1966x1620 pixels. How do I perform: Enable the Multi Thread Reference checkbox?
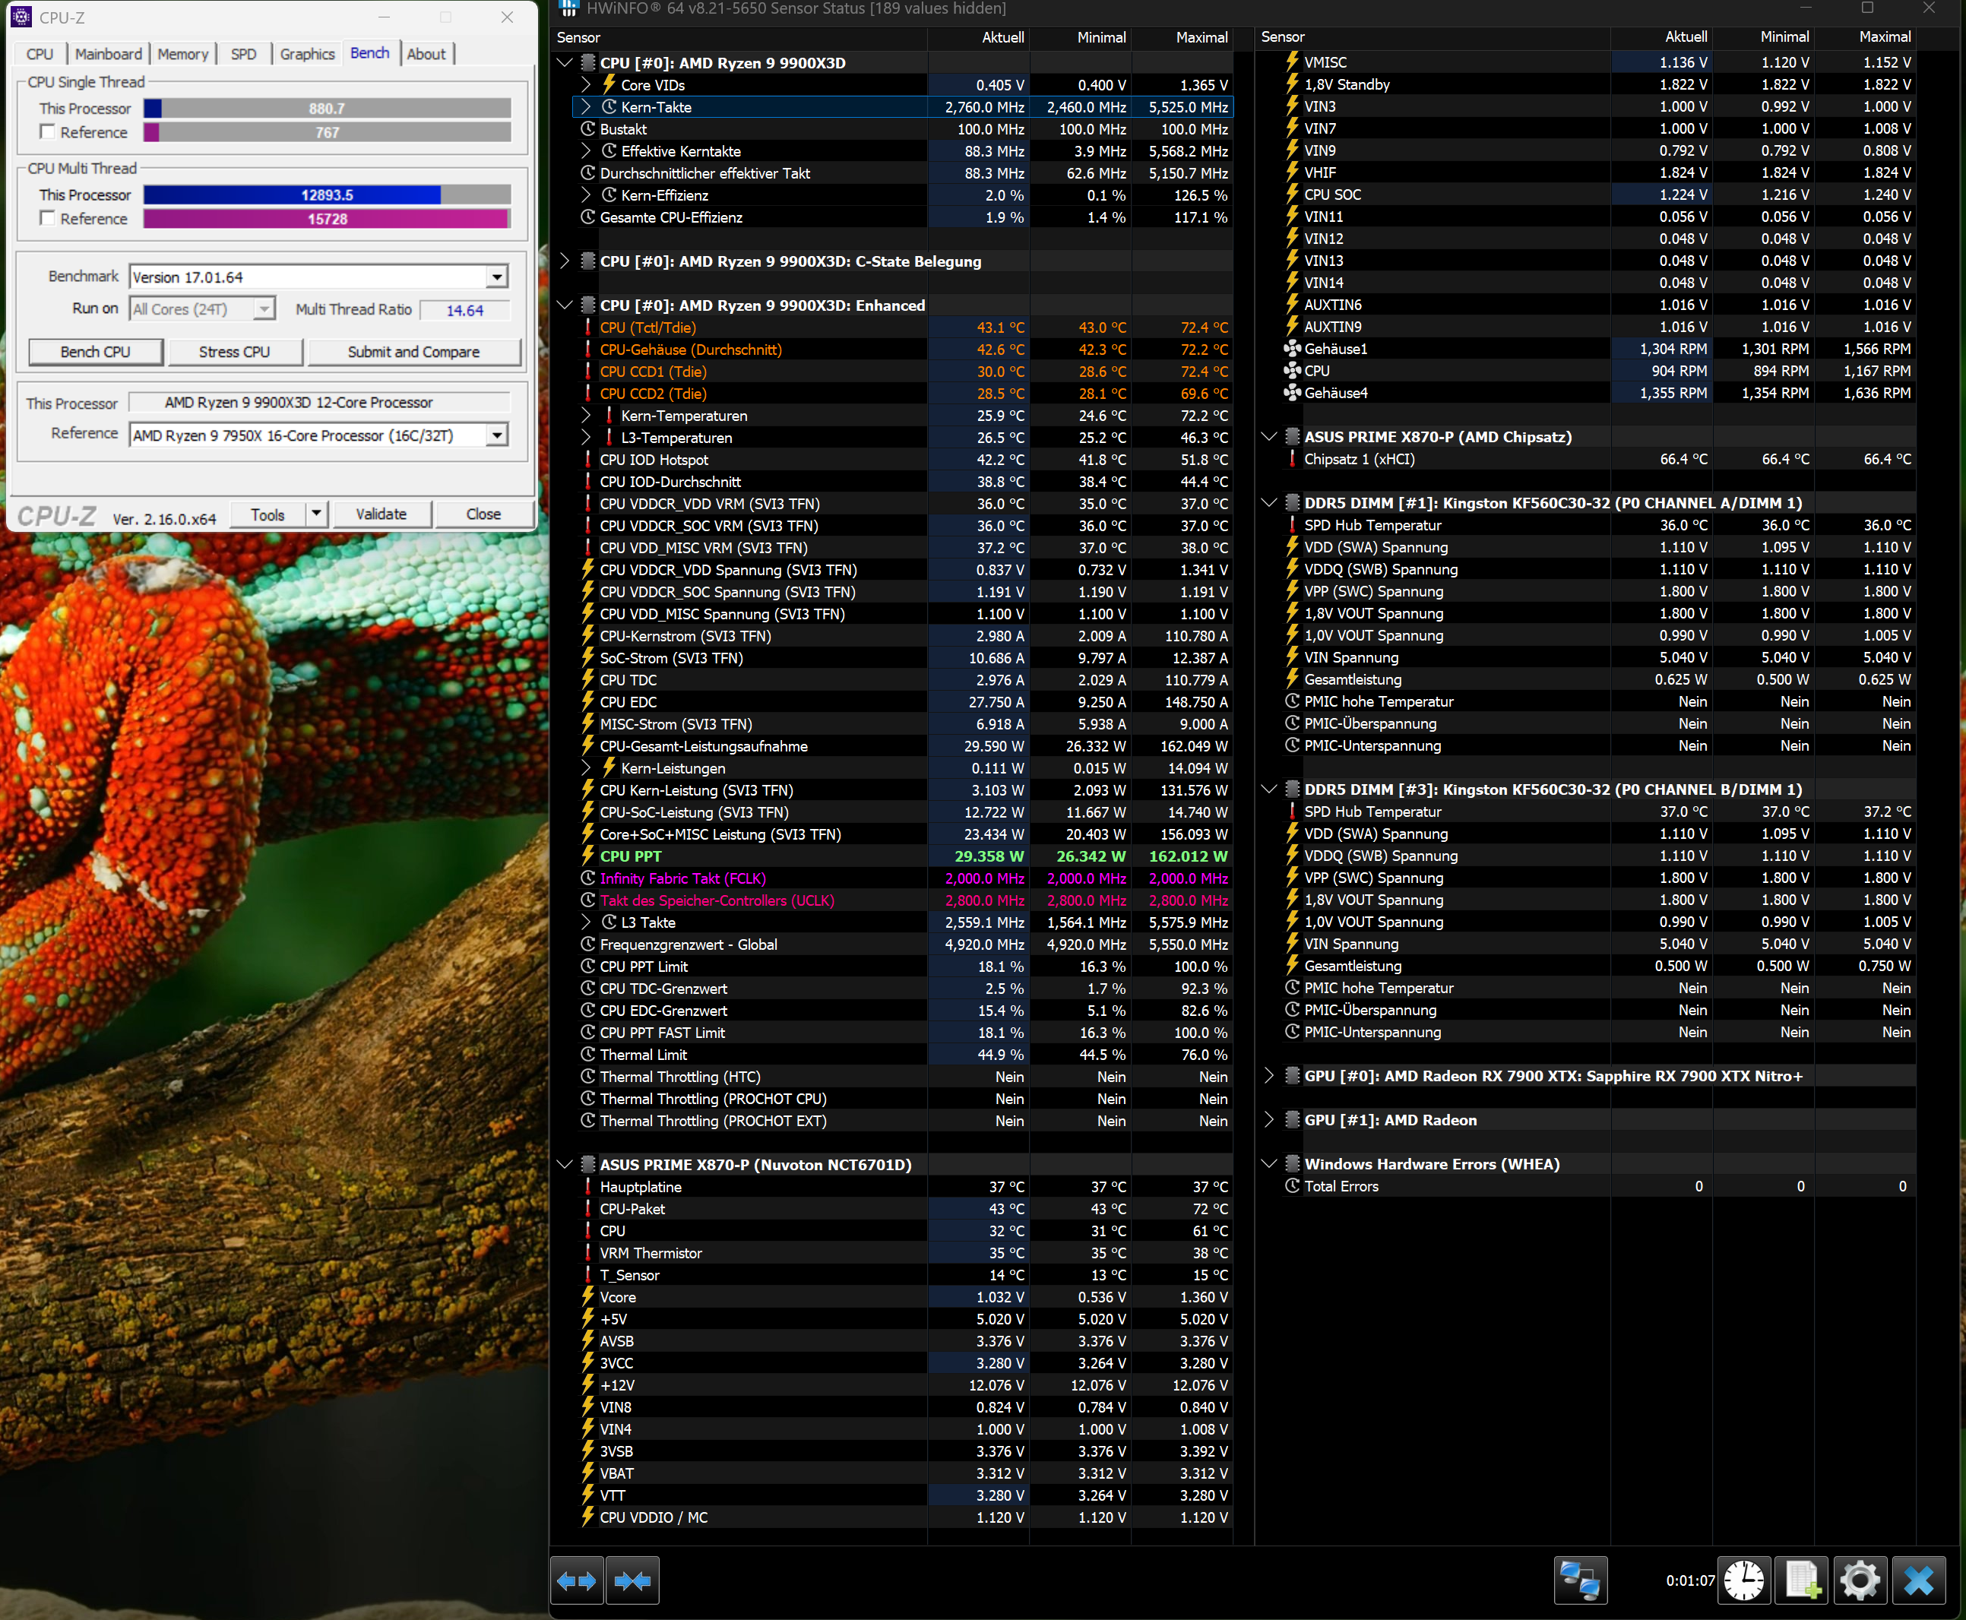coord(48,218)
